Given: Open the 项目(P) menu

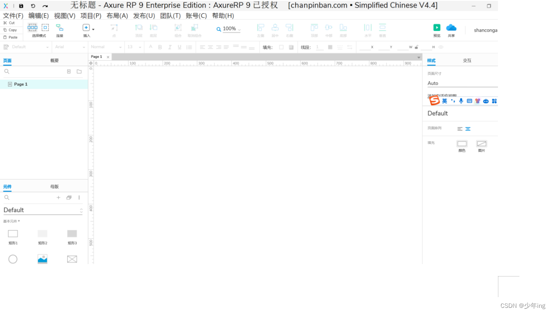Looking at the screenshot, I should tap(91, 15).
